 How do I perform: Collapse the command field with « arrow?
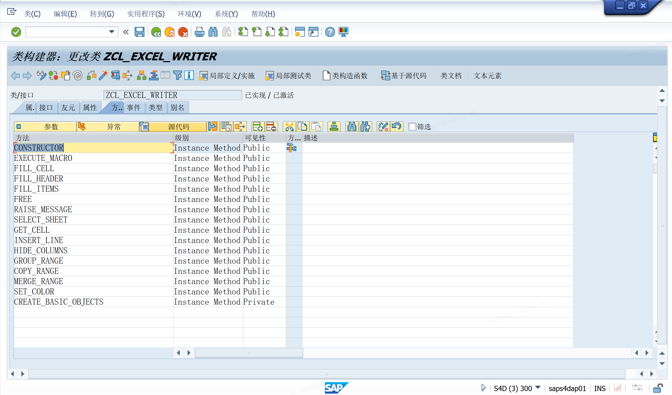point(126,32)
